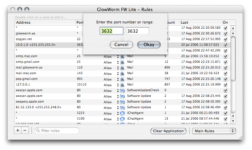Toggle On checkbox for port 5190 iChatAgent
This screenshot has height=150, width=252.
[225, 119]
